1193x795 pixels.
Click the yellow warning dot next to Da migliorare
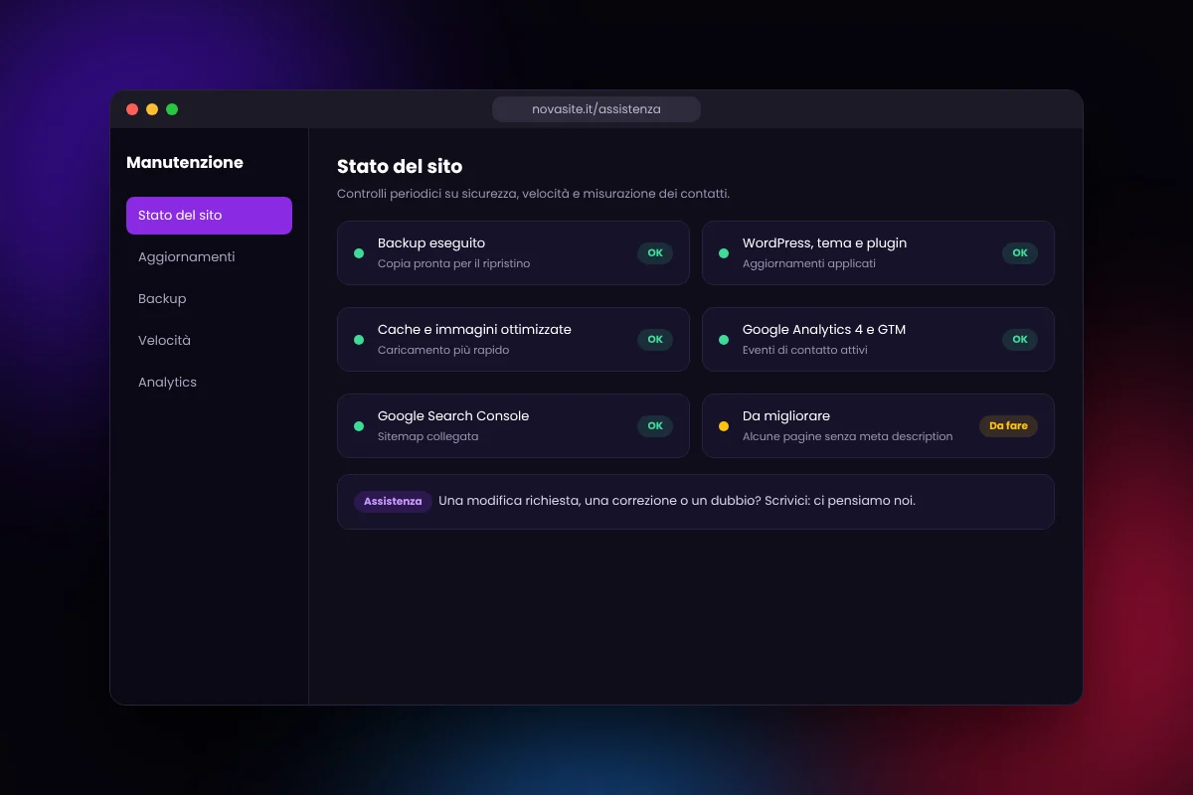(724, 426)
